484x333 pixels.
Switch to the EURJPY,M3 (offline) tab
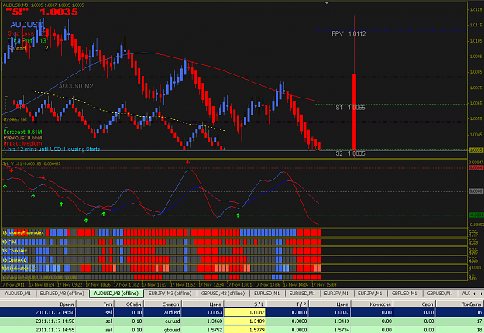pos(170,293)
